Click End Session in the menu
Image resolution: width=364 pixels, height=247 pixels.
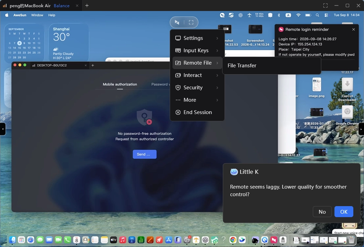[x=197, y=112]
